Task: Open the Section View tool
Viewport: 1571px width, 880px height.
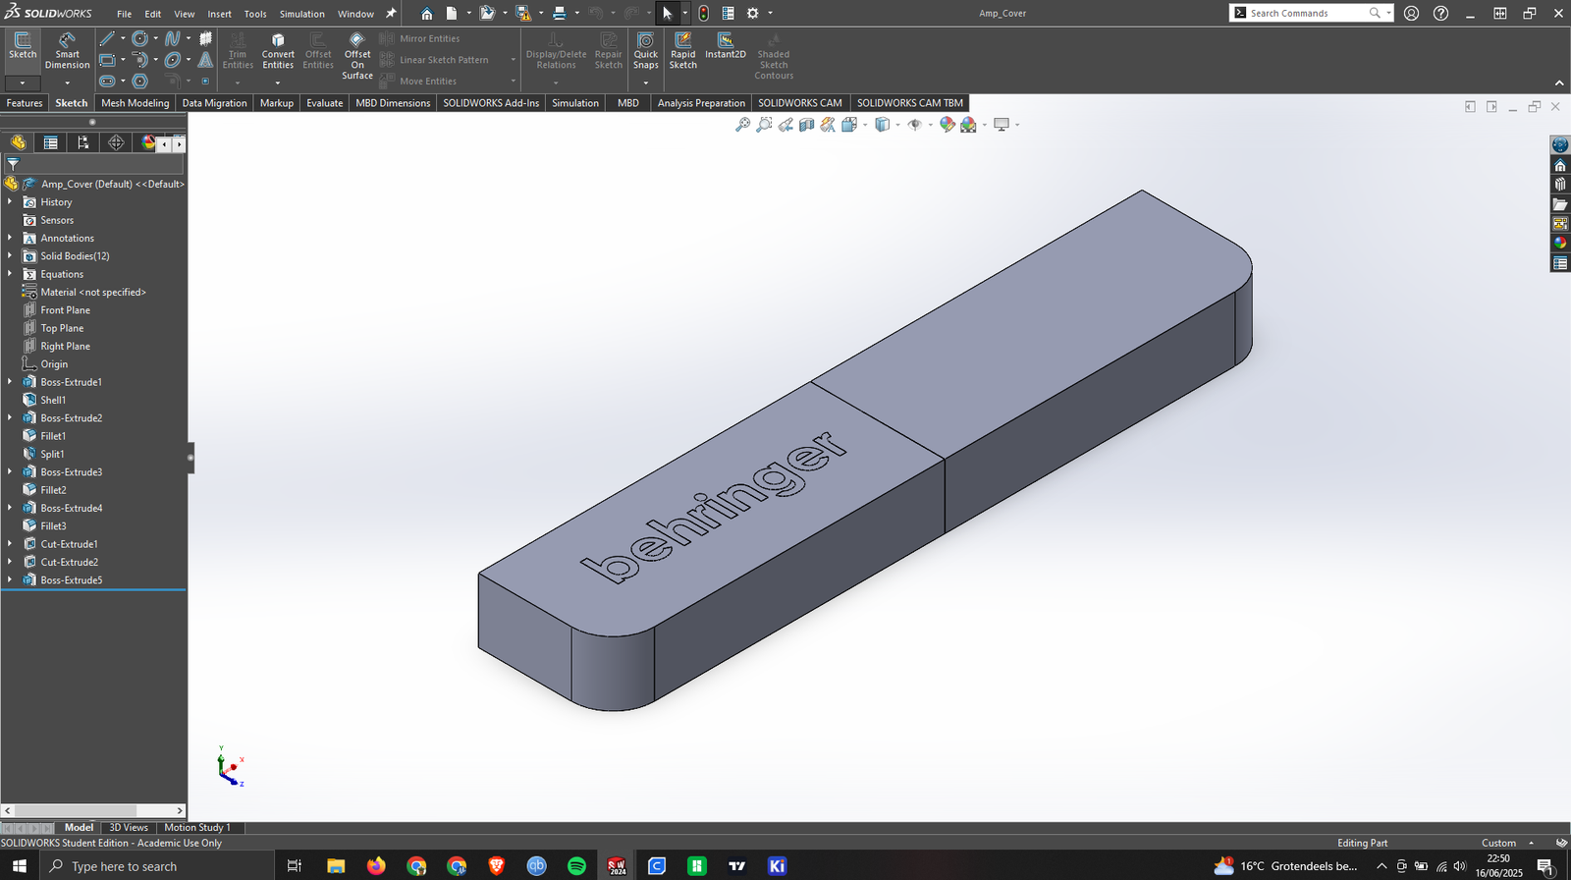Action: [x=806, y=125]
